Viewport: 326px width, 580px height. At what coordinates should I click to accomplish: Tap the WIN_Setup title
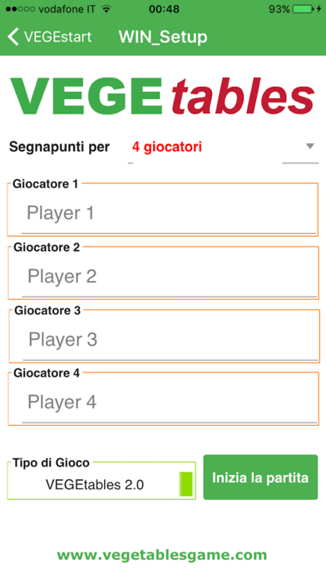coord(163,37)
